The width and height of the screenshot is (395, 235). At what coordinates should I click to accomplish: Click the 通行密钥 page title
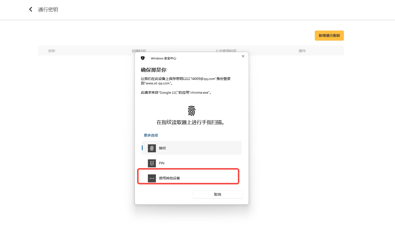pos(48,10)
